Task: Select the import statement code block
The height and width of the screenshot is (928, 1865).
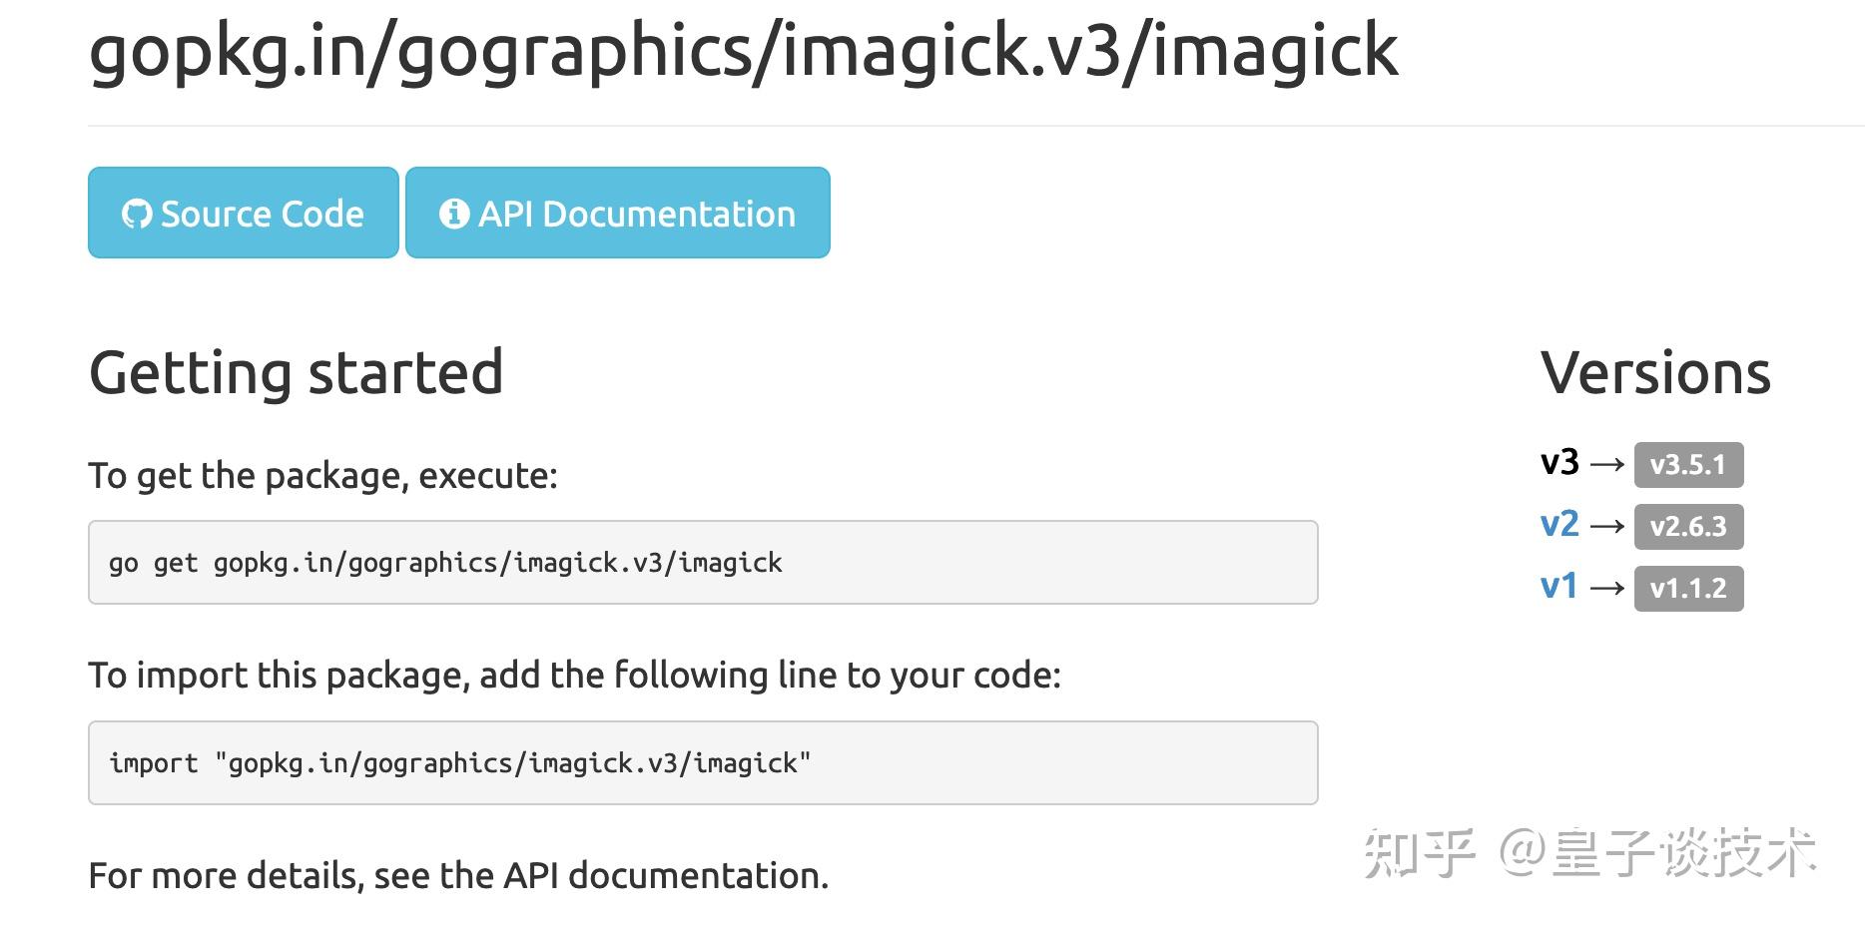Action: 702,762
